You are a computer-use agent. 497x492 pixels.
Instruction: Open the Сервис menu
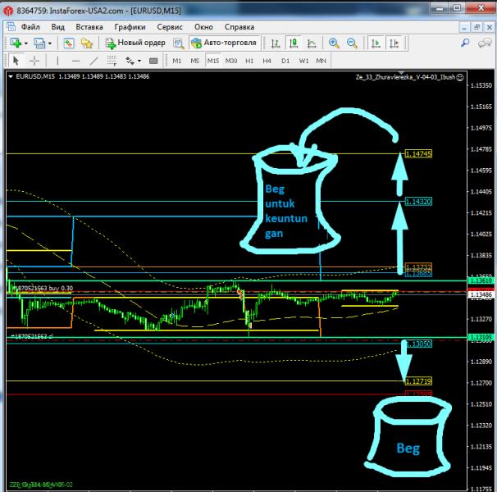(x=170, y=27)
